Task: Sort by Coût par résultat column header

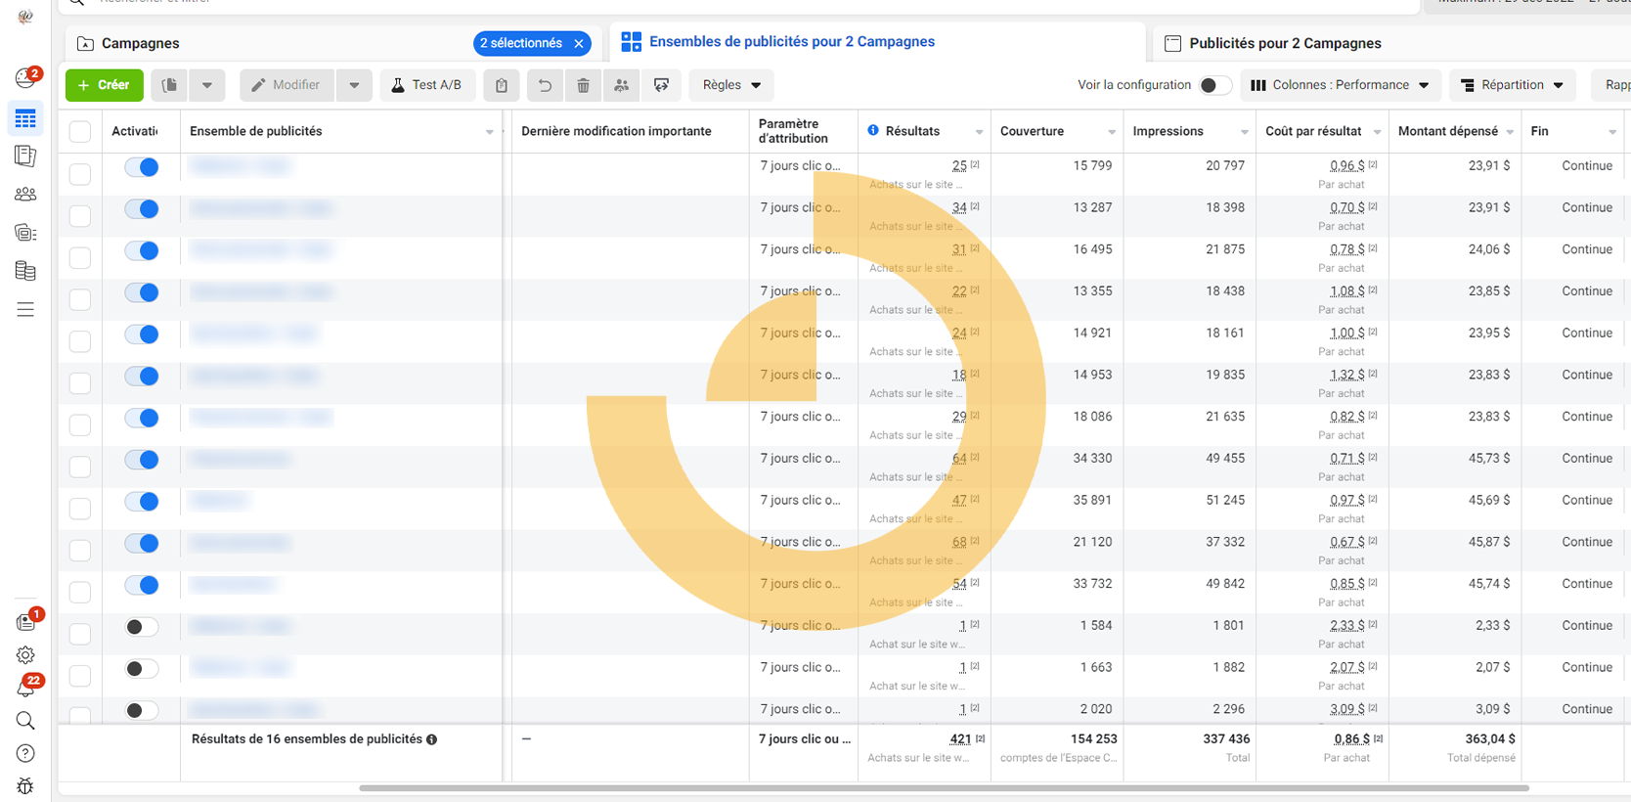Action: point(1313,131)
